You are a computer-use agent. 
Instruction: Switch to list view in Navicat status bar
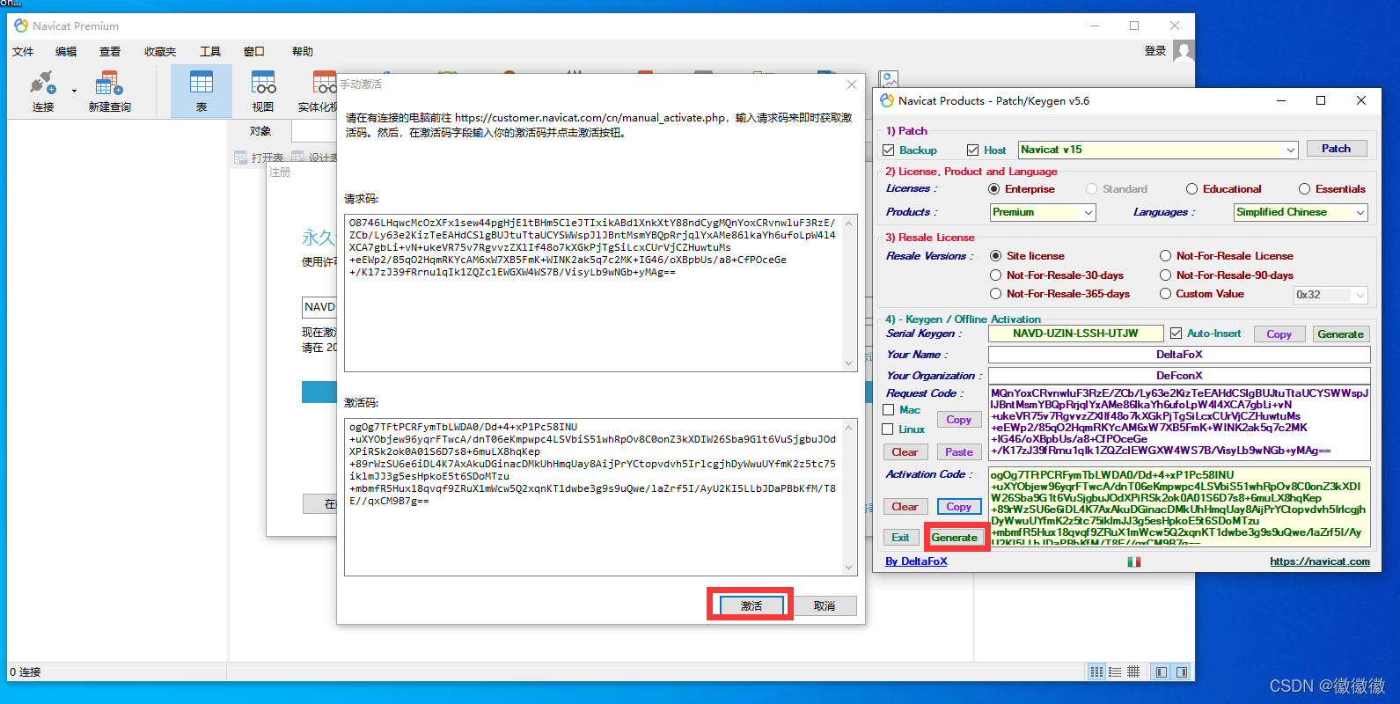(x=1115, y=671)
